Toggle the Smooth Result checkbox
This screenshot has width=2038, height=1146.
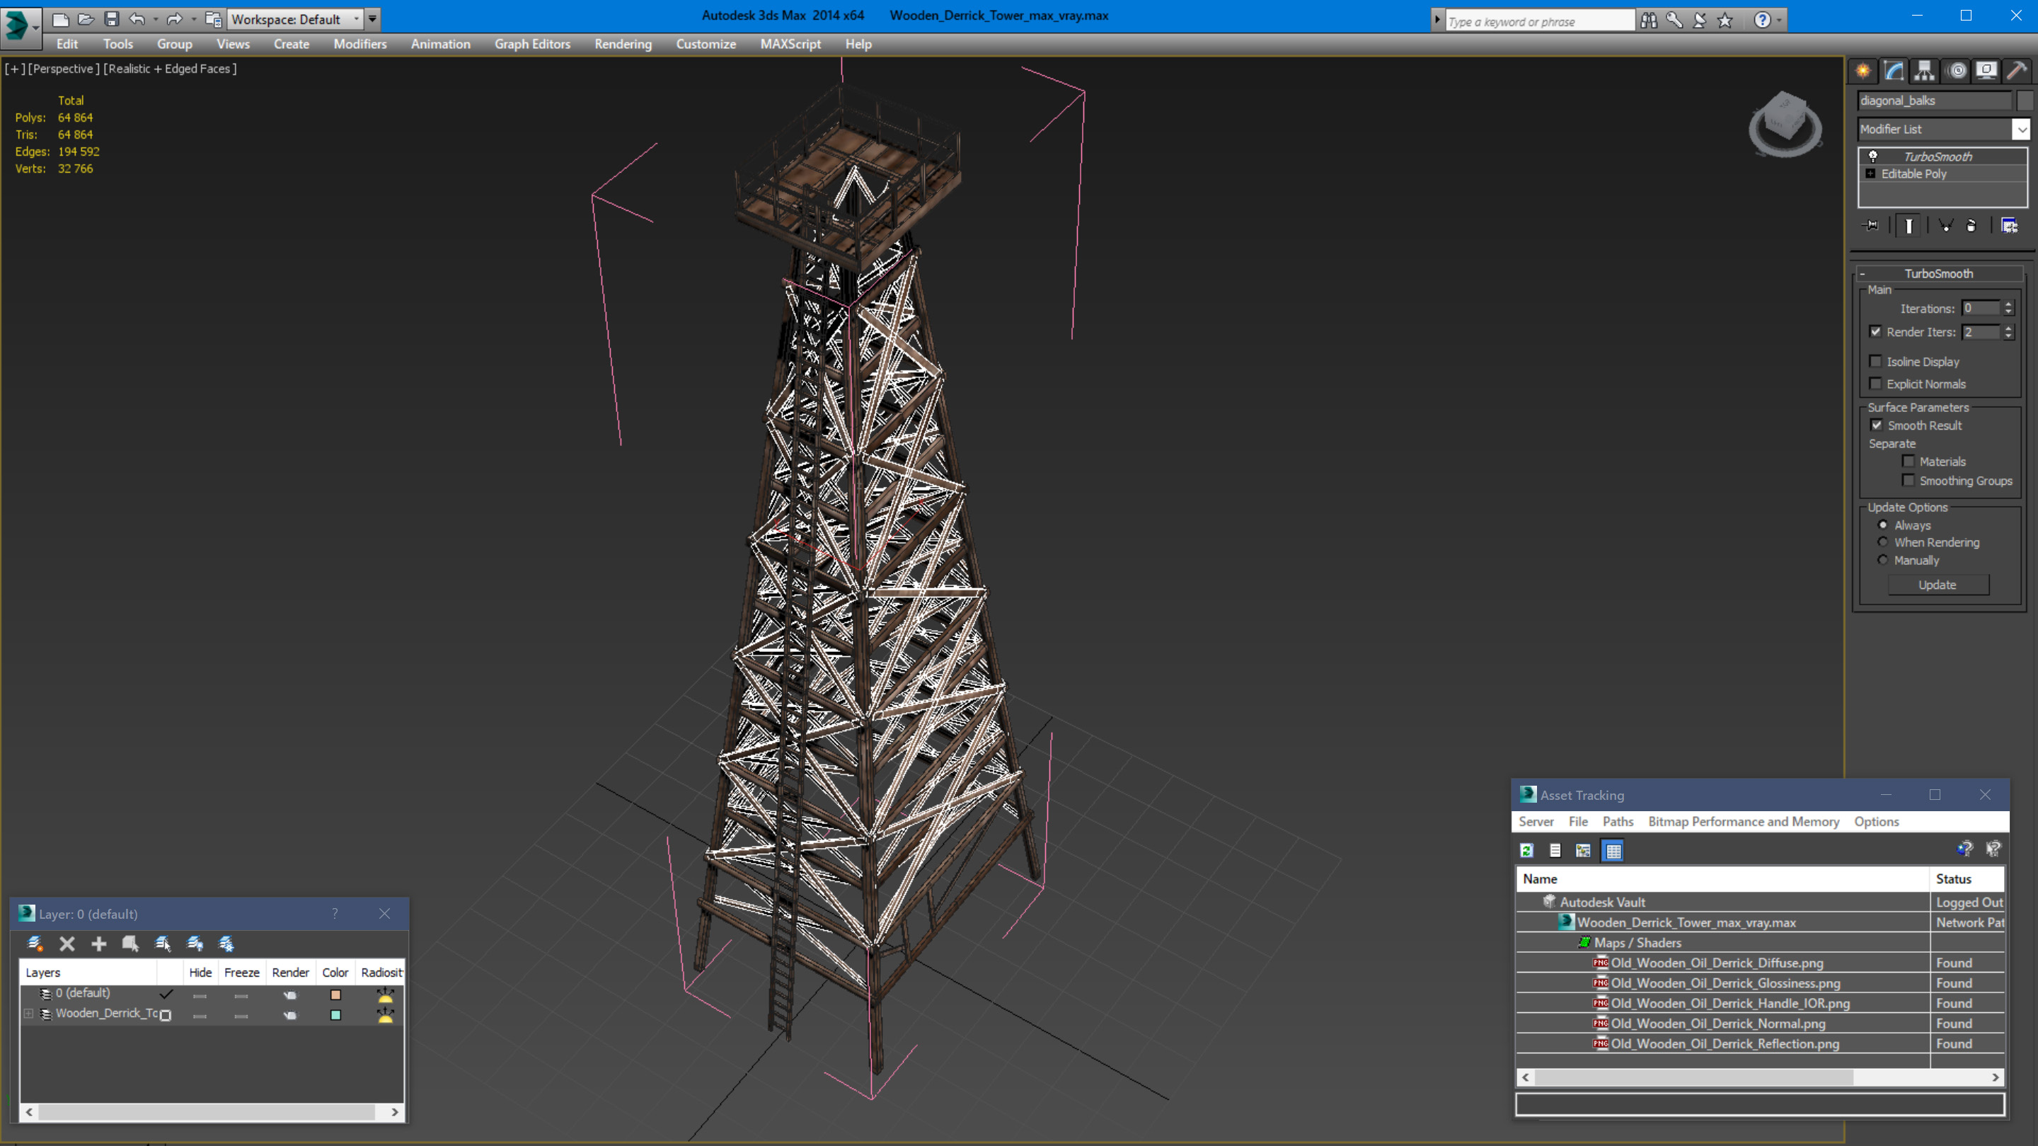coord(1877,425)
